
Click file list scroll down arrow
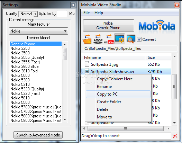pos(174,123)
